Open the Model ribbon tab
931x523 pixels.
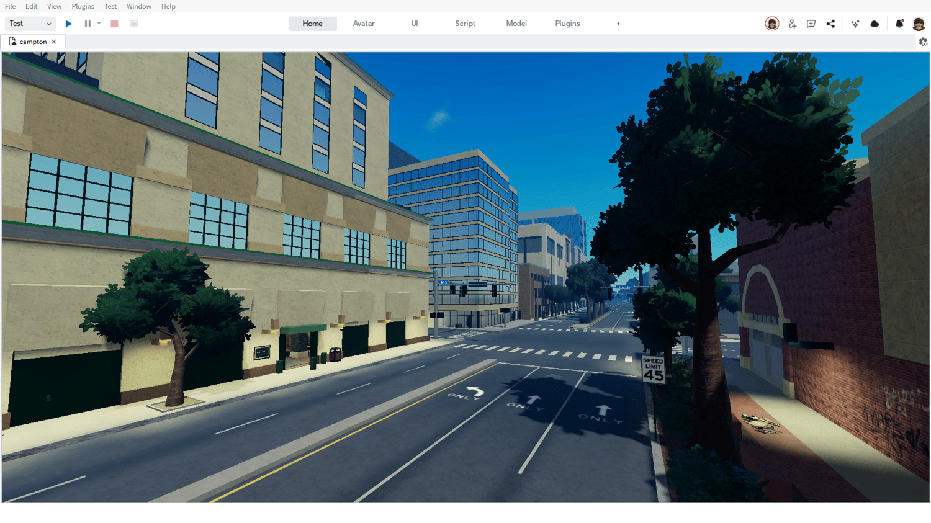516,23
